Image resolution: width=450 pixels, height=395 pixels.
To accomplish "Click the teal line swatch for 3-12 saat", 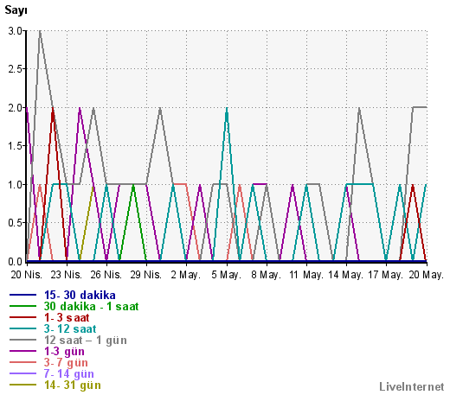I will (x=23, y=328).
